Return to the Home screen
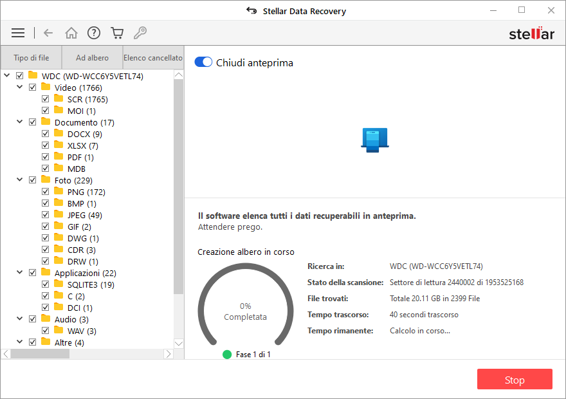 71,33
